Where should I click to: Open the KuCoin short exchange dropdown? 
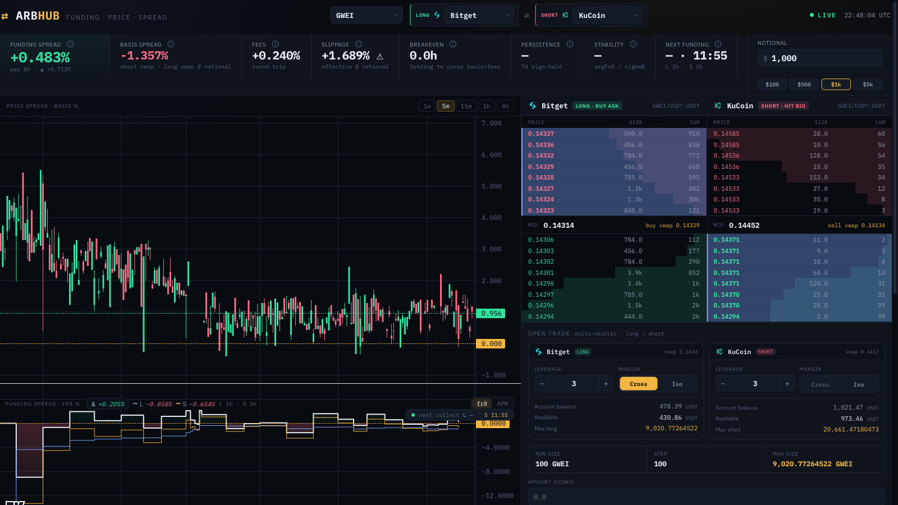click(608, 15)
